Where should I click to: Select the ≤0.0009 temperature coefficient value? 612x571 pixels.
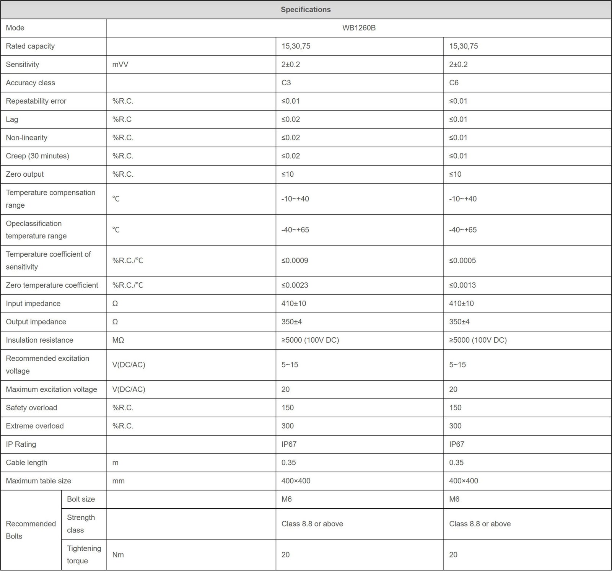point(295,261)
